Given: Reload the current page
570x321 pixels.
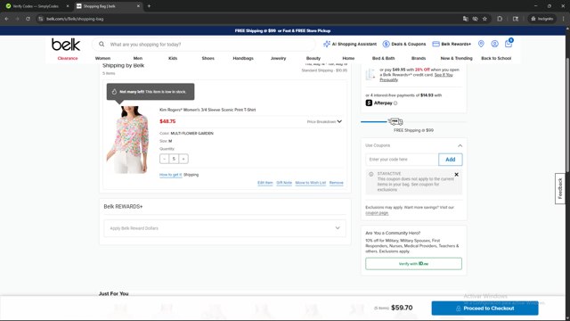Looking at the screenshot, I should click(28, 19).
